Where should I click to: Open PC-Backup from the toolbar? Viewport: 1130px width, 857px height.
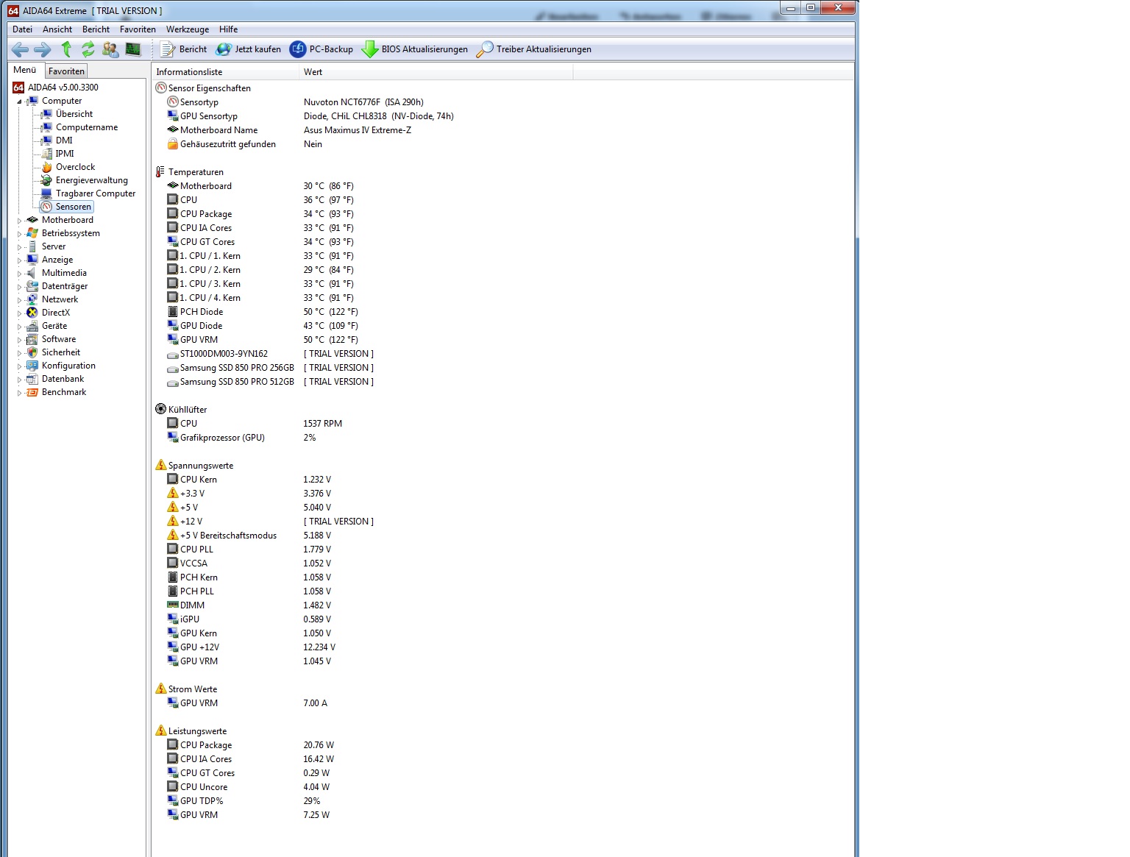(321, 49)
